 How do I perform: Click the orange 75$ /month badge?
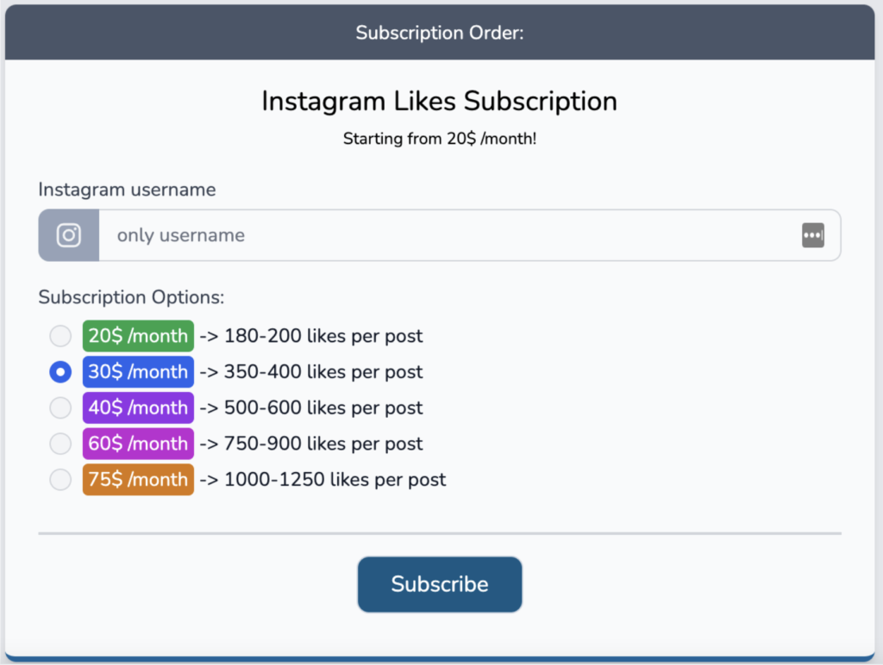(137, 479)
